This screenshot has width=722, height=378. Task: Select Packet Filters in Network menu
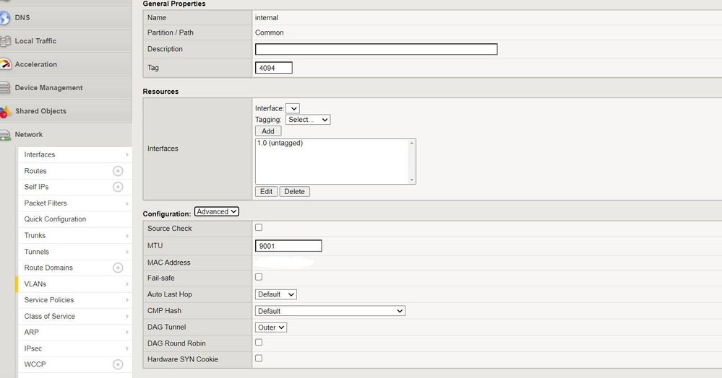tap(46, 203)
